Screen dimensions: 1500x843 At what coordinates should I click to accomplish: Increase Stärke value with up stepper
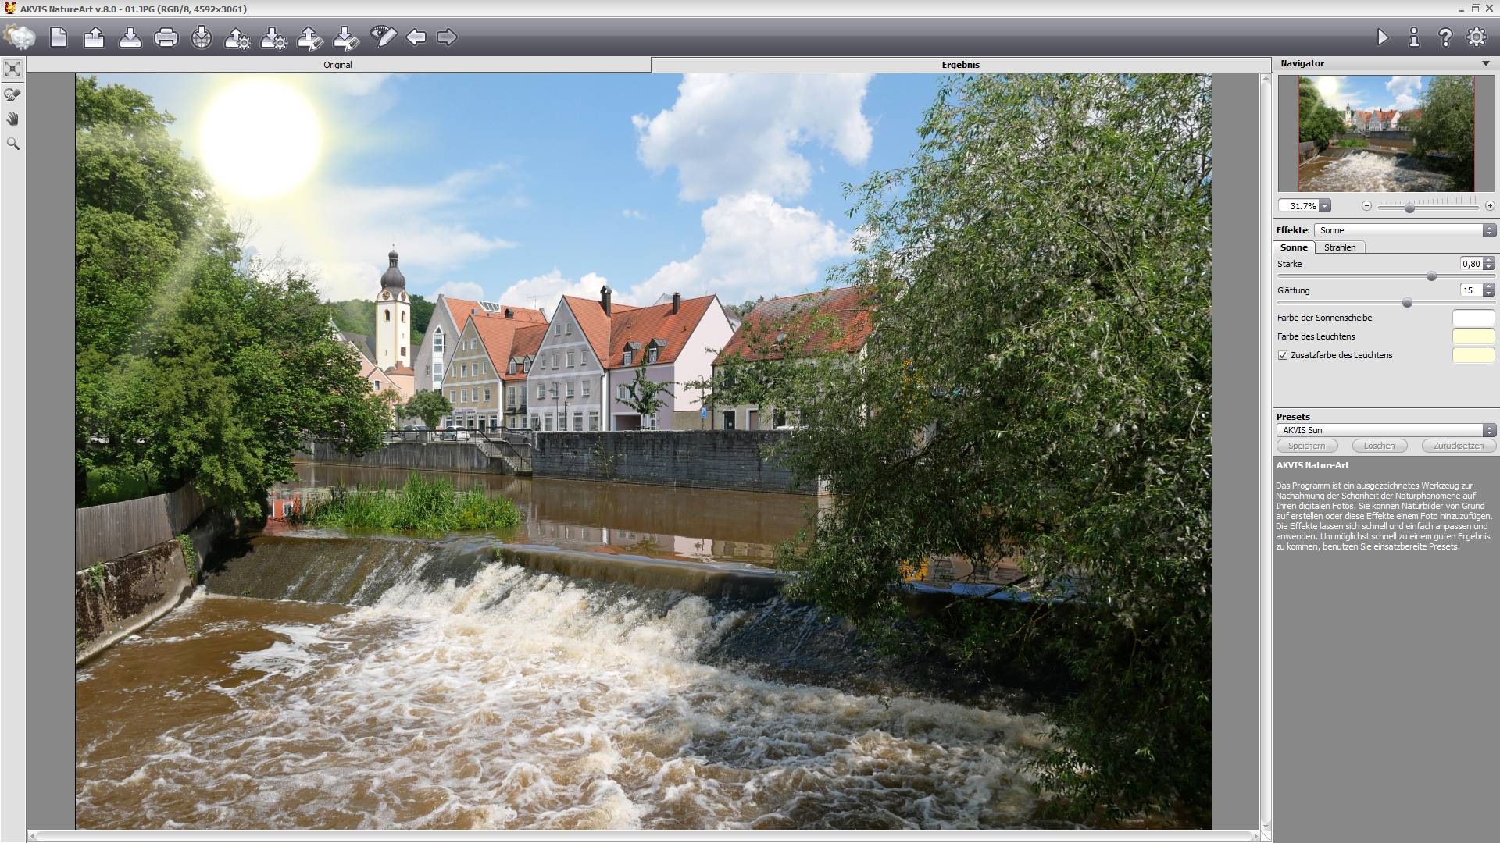[1489, 261]
